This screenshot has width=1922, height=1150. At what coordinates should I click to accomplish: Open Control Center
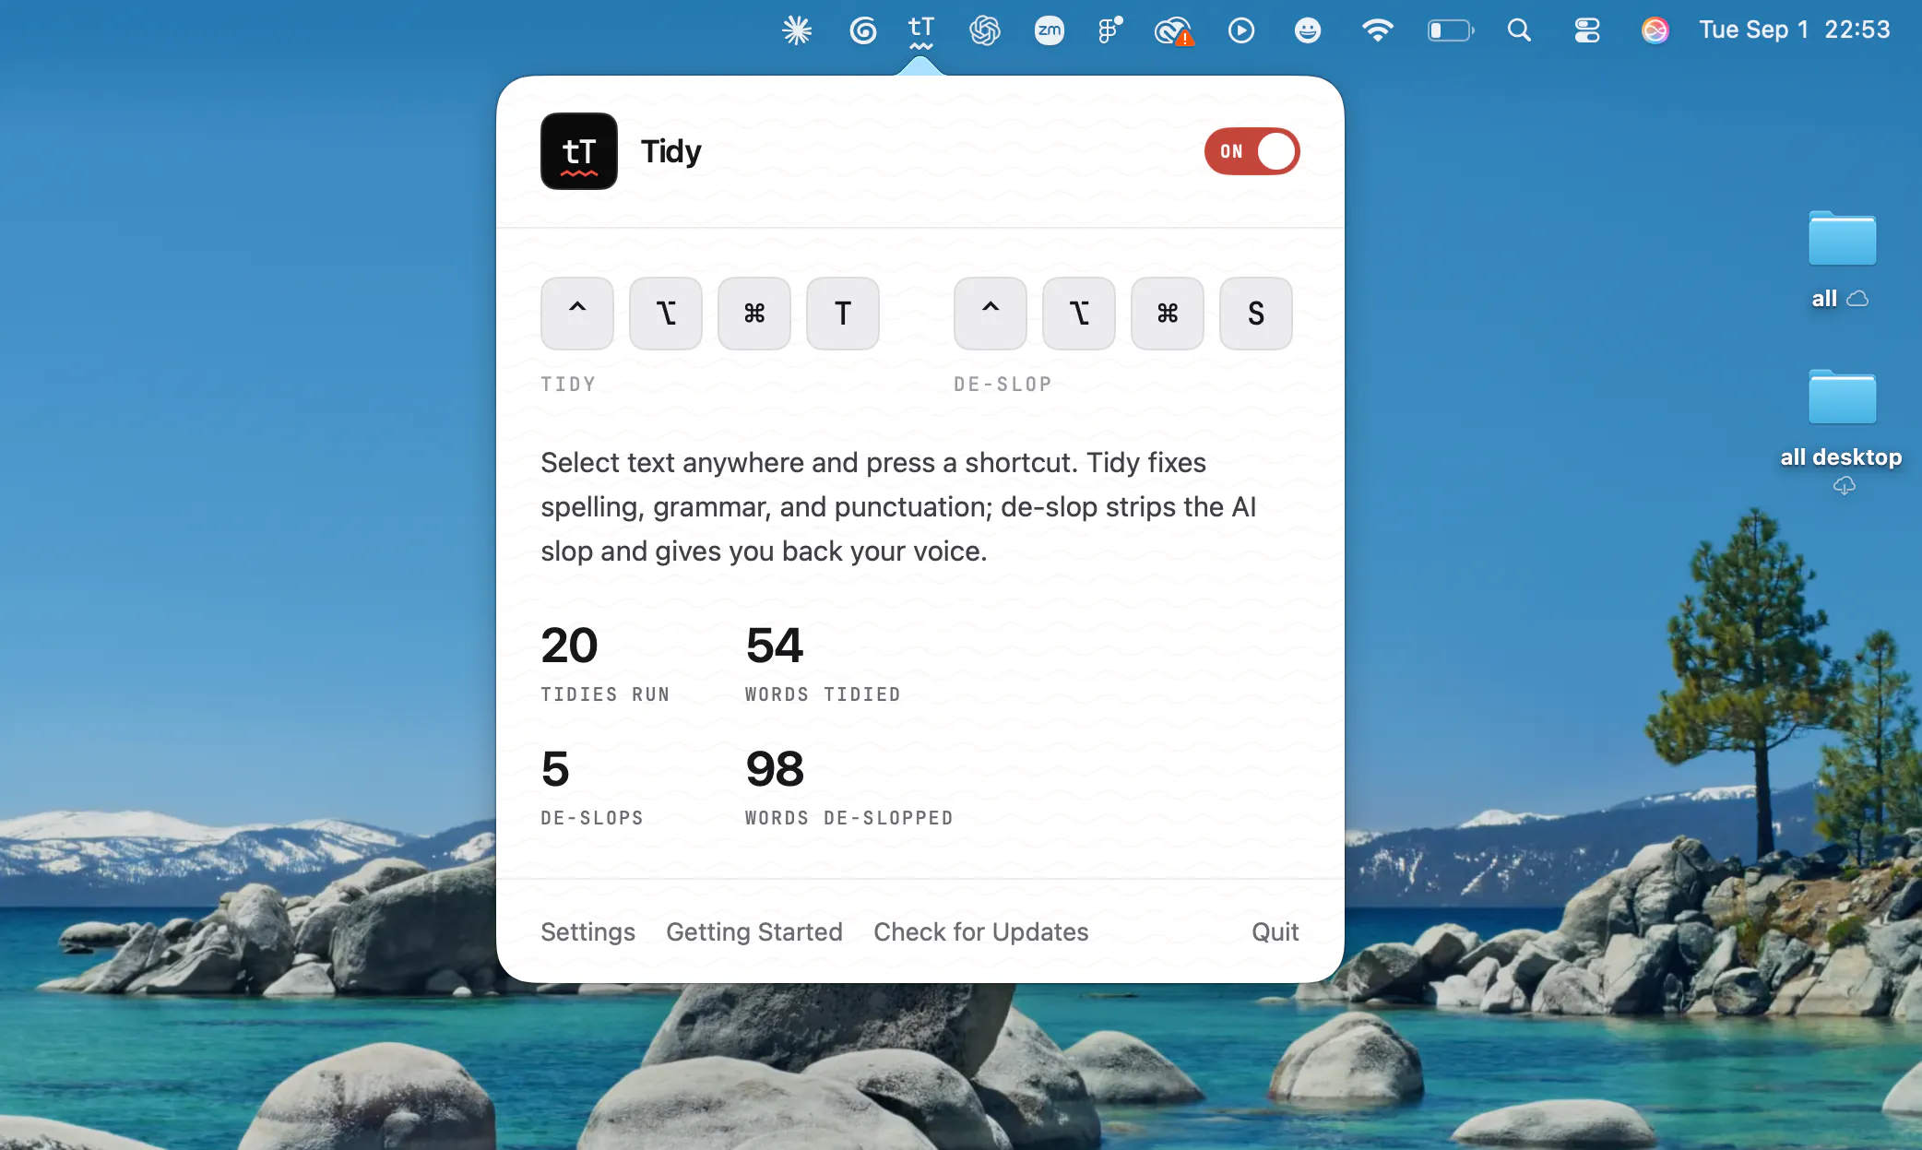(x=1587, y=30)
